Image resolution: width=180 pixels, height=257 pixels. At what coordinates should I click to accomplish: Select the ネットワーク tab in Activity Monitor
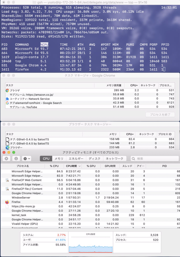click(x=115, y=159)
